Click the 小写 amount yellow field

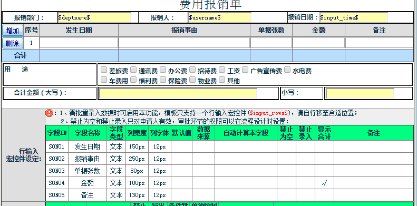(360, 94)
